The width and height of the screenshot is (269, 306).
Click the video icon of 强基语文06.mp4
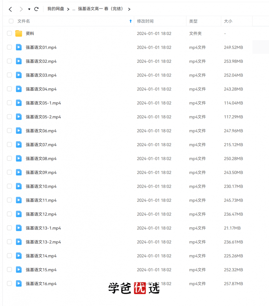pos(19,131)
